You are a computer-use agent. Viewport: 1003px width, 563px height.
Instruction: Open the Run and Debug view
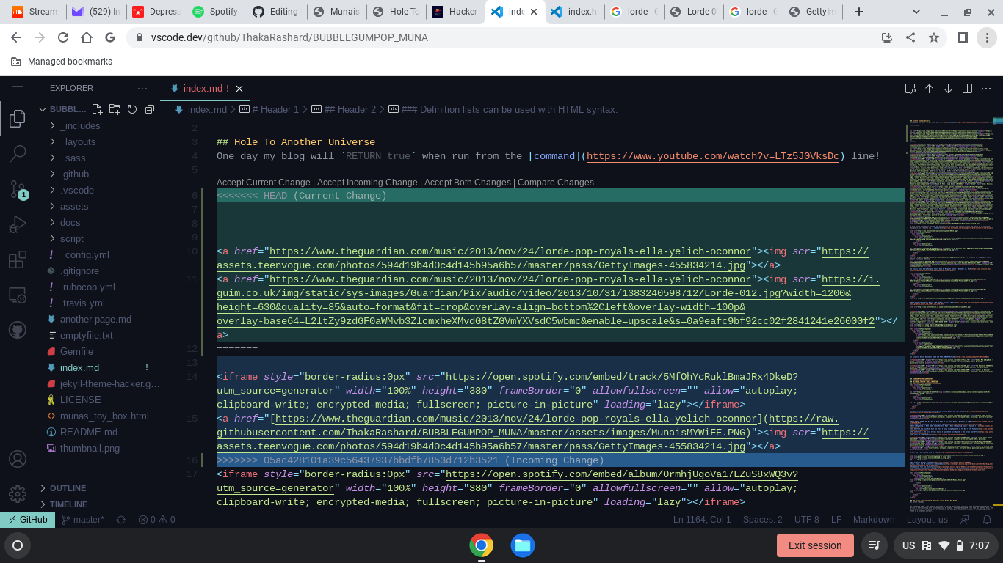(18, 224)
